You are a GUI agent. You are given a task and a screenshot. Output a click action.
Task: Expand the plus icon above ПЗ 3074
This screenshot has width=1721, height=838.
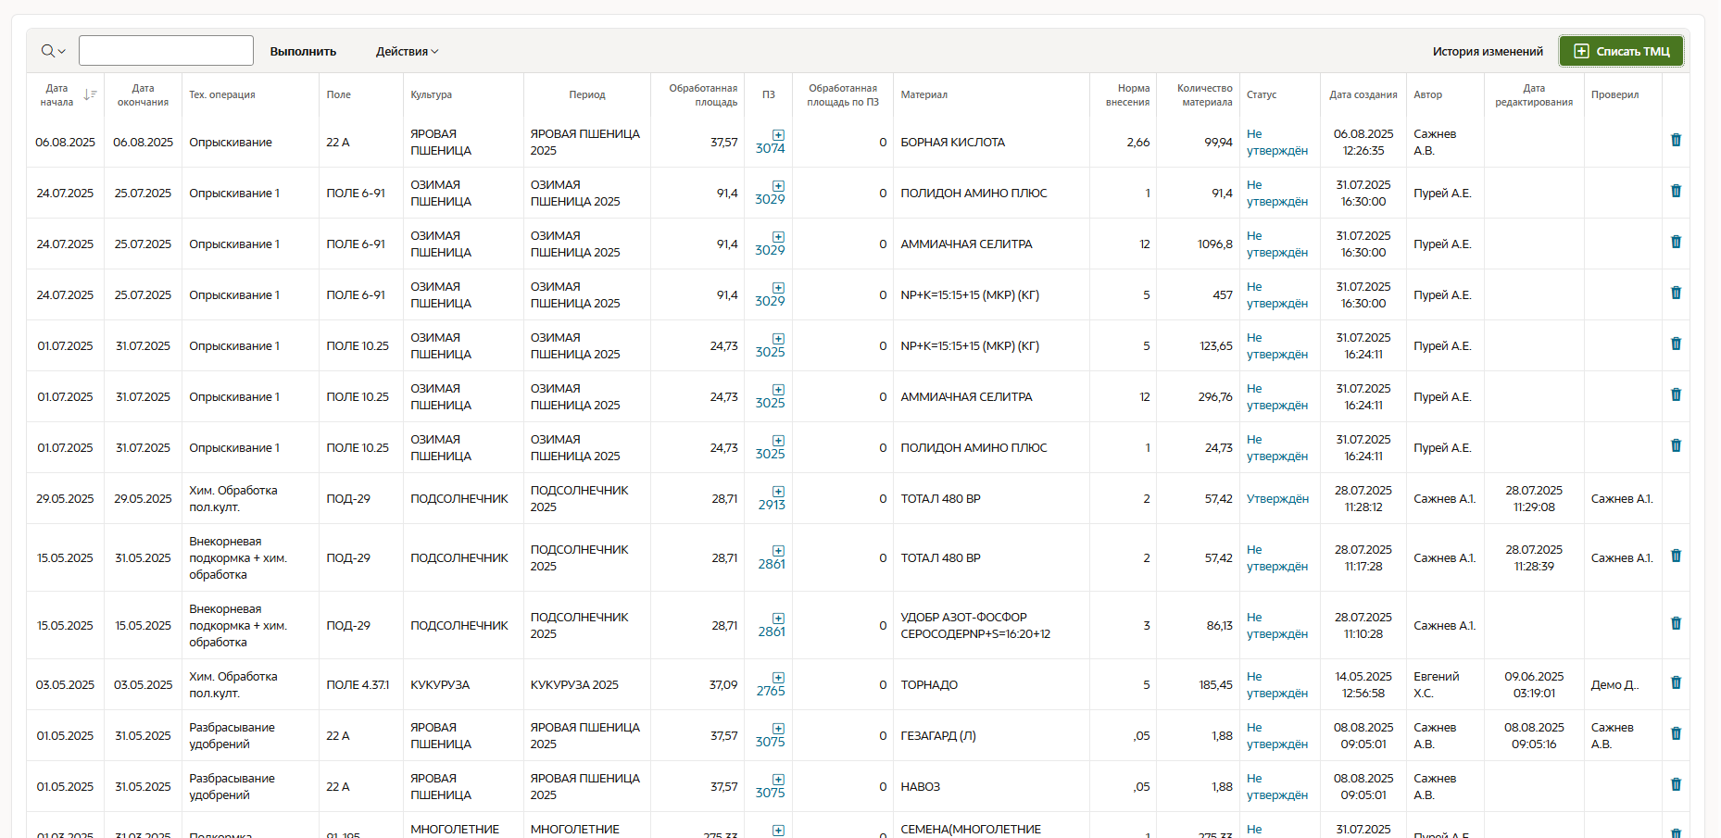[x=778, y=135]
